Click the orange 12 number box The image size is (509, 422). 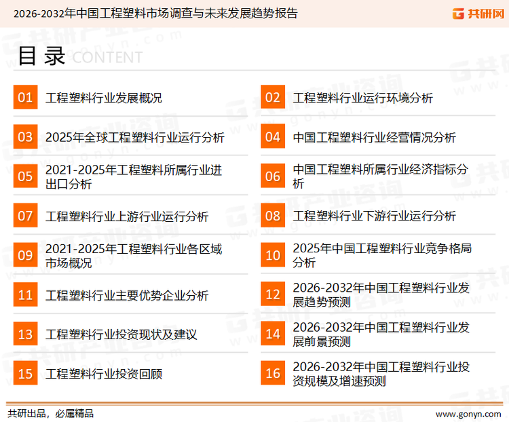(x=273, y=294)
